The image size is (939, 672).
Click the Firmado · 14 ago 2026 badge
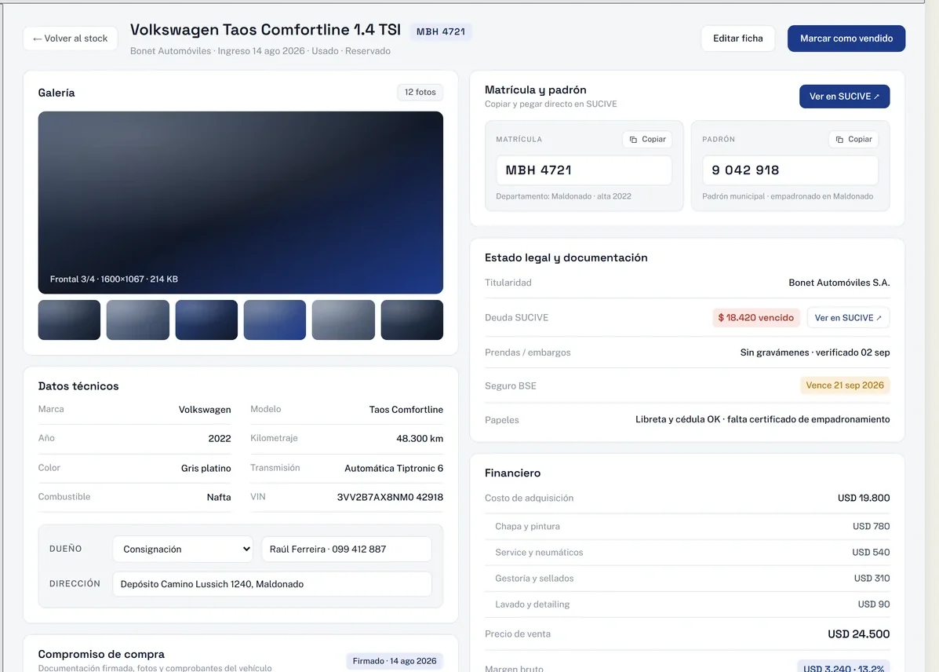pos(394,661)
